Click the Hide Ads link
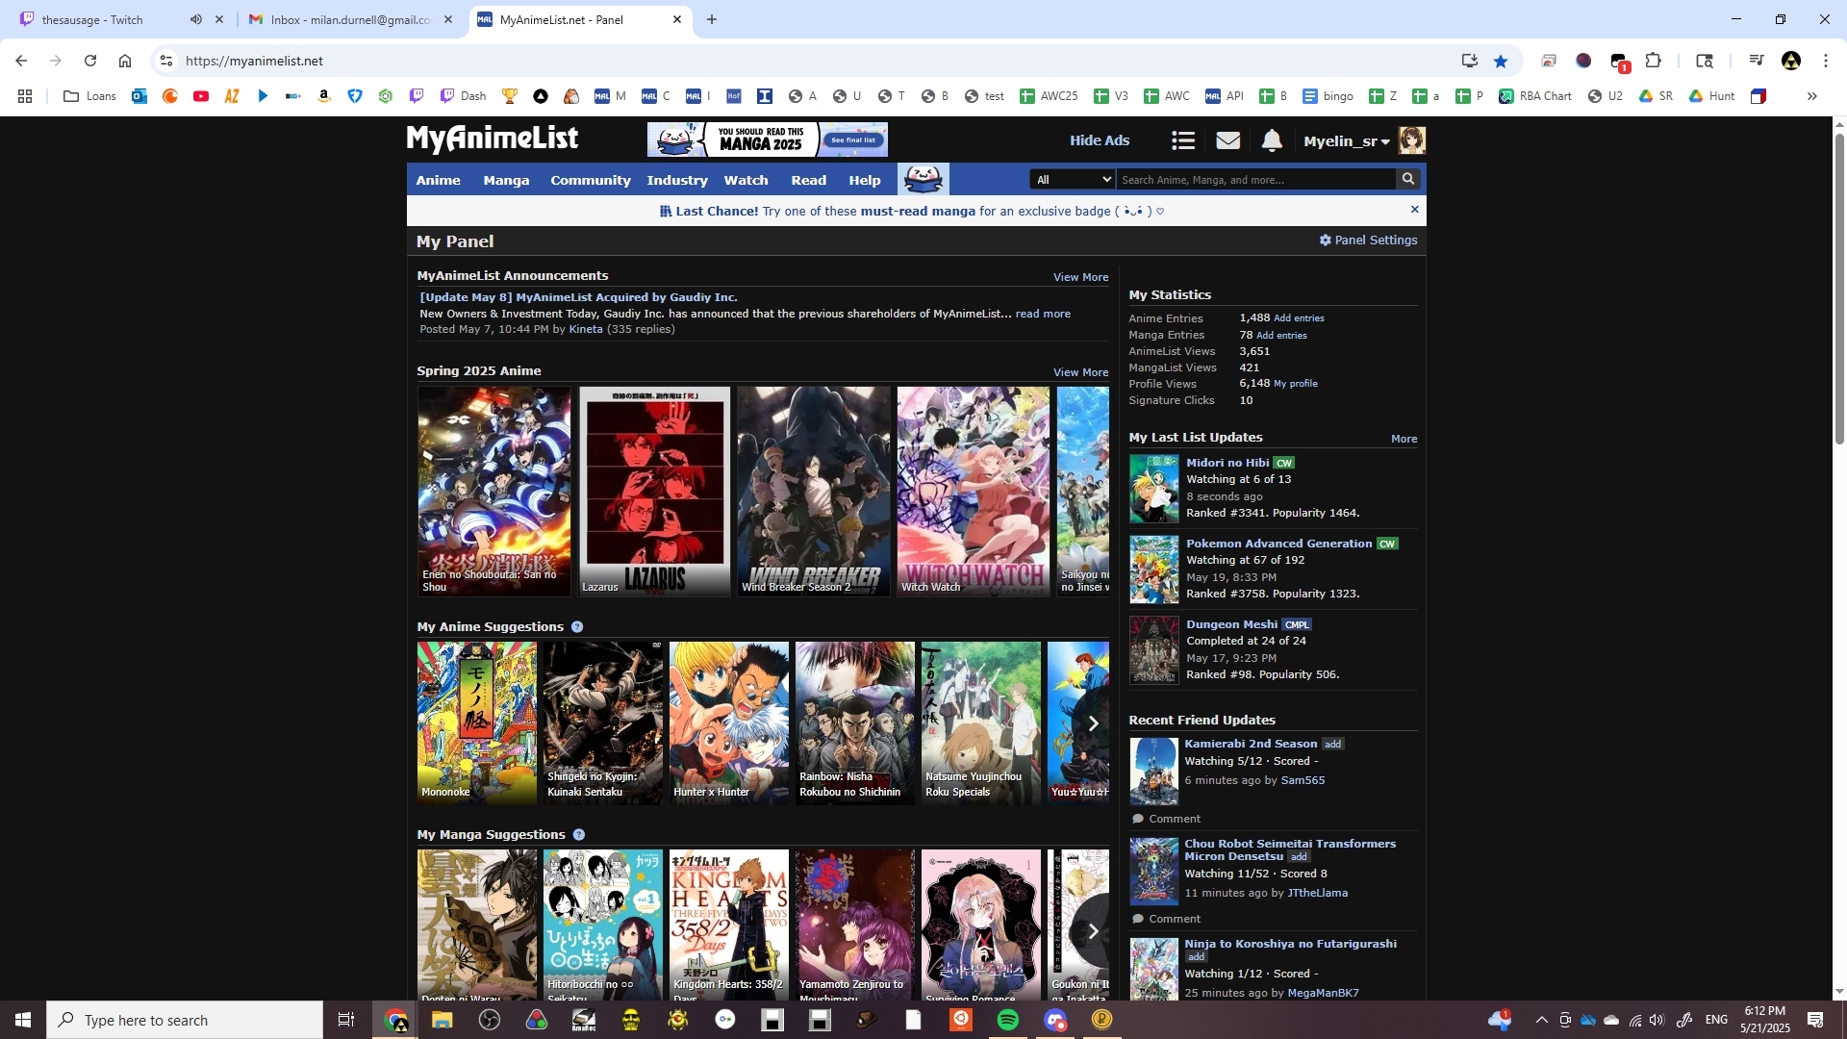The height and width of the screenshot is (1039, 1847). [x=1099, y=140]
